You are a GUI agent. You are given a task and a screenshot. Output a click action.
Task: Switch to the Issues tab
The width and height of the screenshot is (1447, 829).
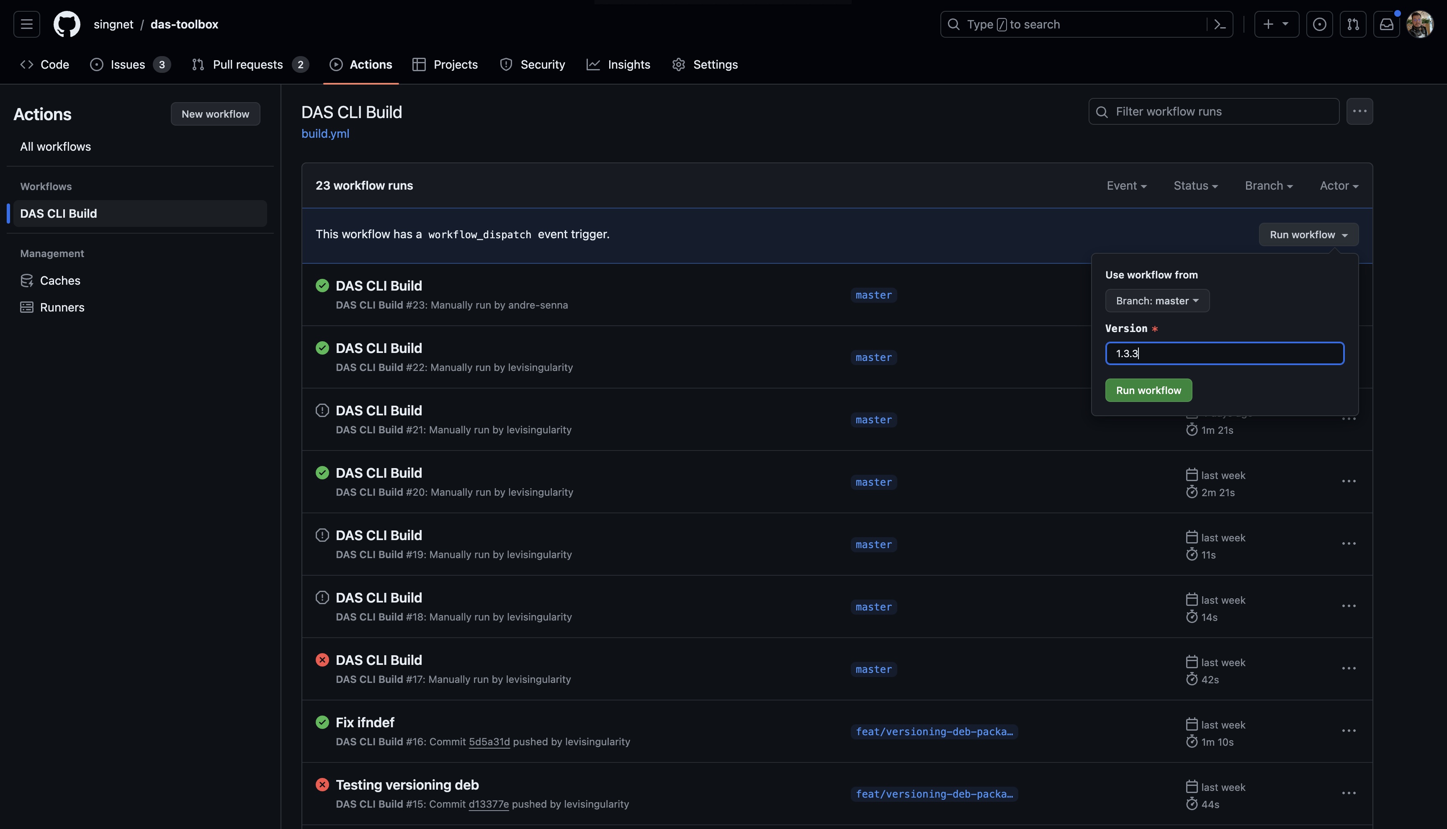[x=130, y=65]
